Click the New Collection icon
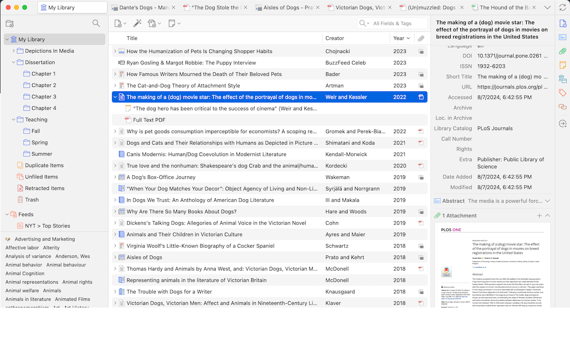This screenshot has width=570, height=343. [10, 24]
